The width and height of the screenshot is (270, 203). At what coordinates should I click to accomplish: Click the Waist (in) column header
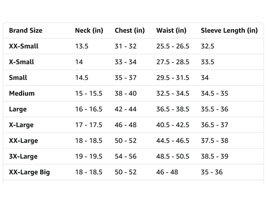click(171, 30)
